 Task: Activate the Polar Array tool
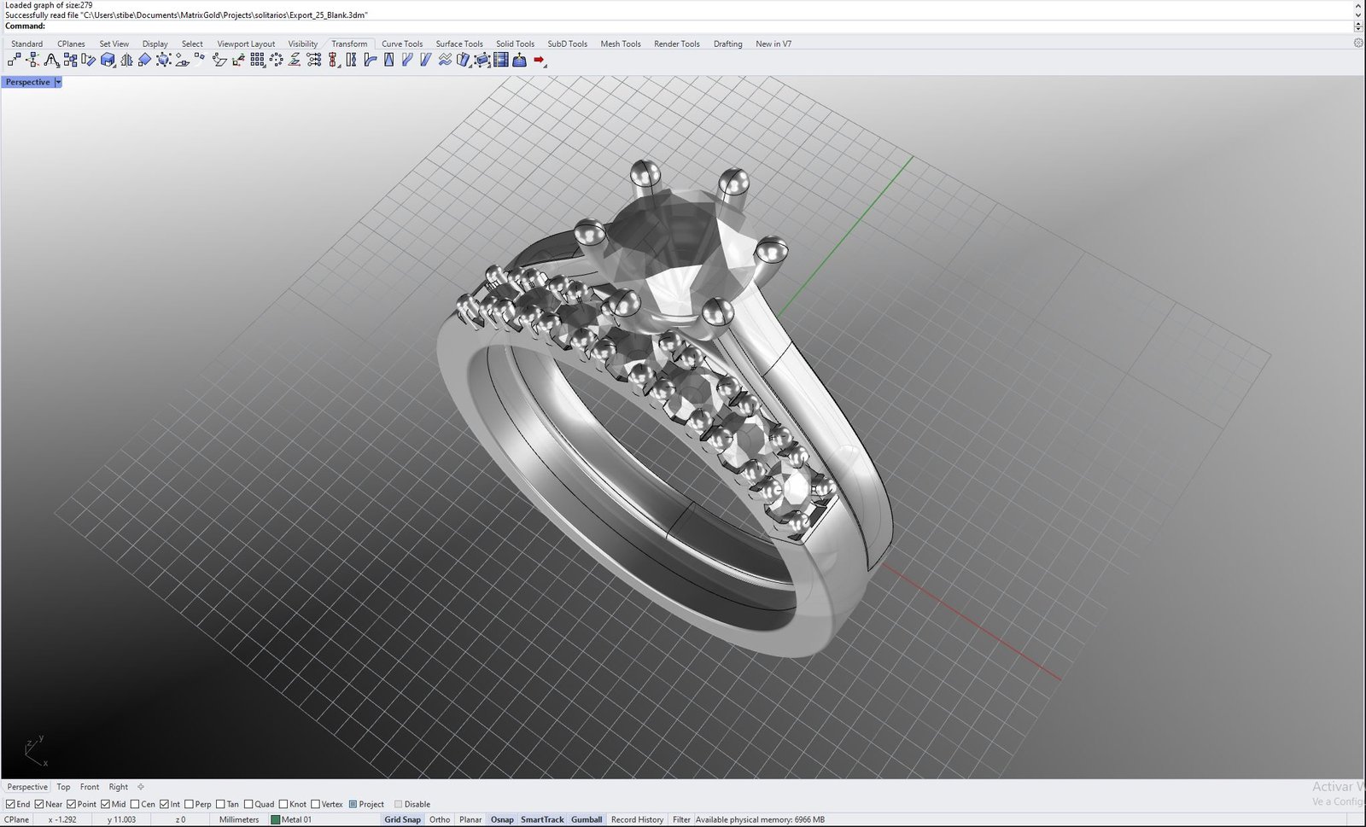pos(275,60)
